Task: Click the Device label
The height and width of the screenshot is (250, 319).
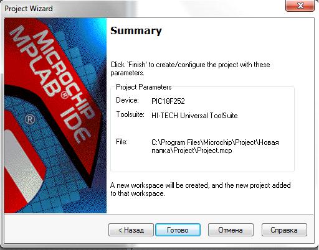Action: tap(127, 100)
